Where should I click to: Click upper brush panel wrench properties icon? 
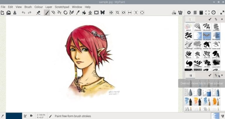click(210, 19)
